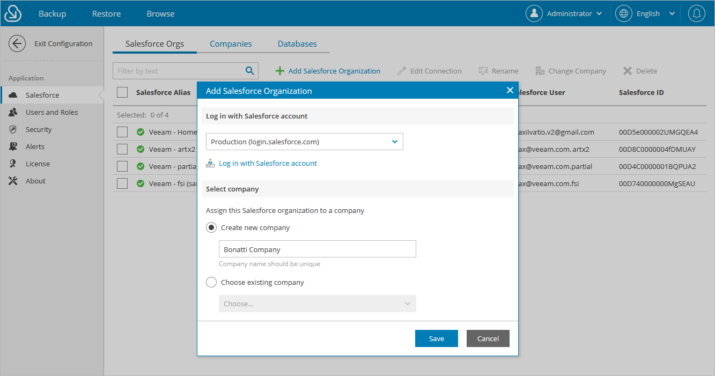Click Salesforce ID 00D740000000MgSEAU

(657, 183)
